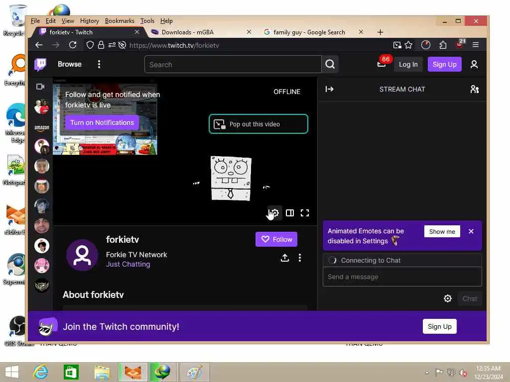Open the View menu
510x382 pixels.
pyautogui.click(x=68, y=21)
